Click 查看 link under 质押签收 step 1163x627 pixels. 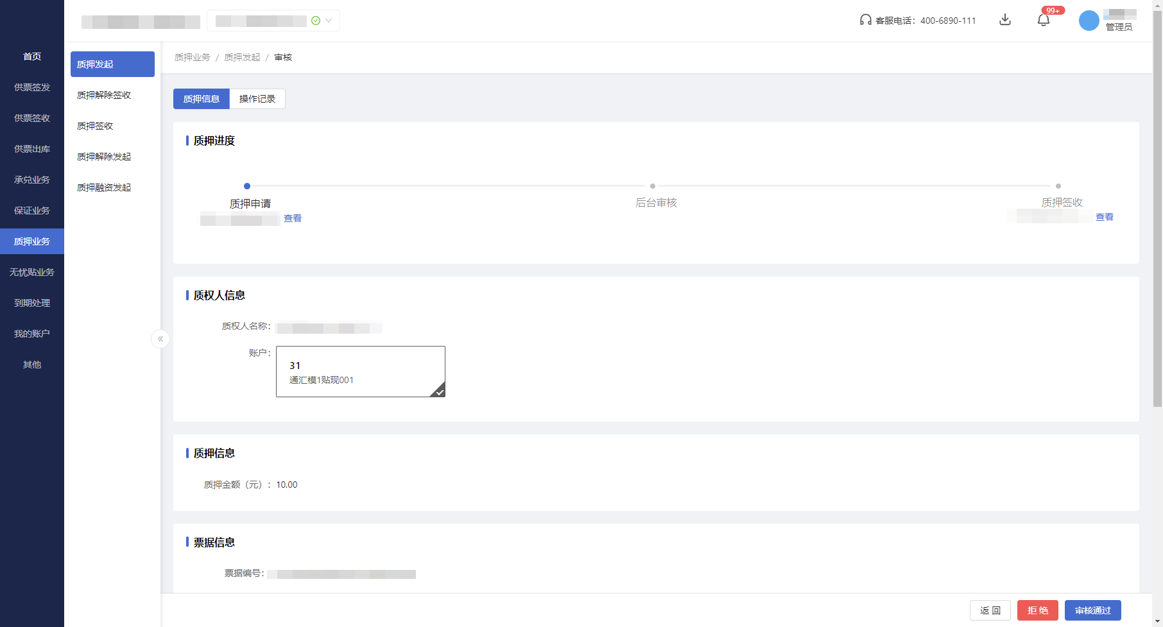tap(1104, 217)
